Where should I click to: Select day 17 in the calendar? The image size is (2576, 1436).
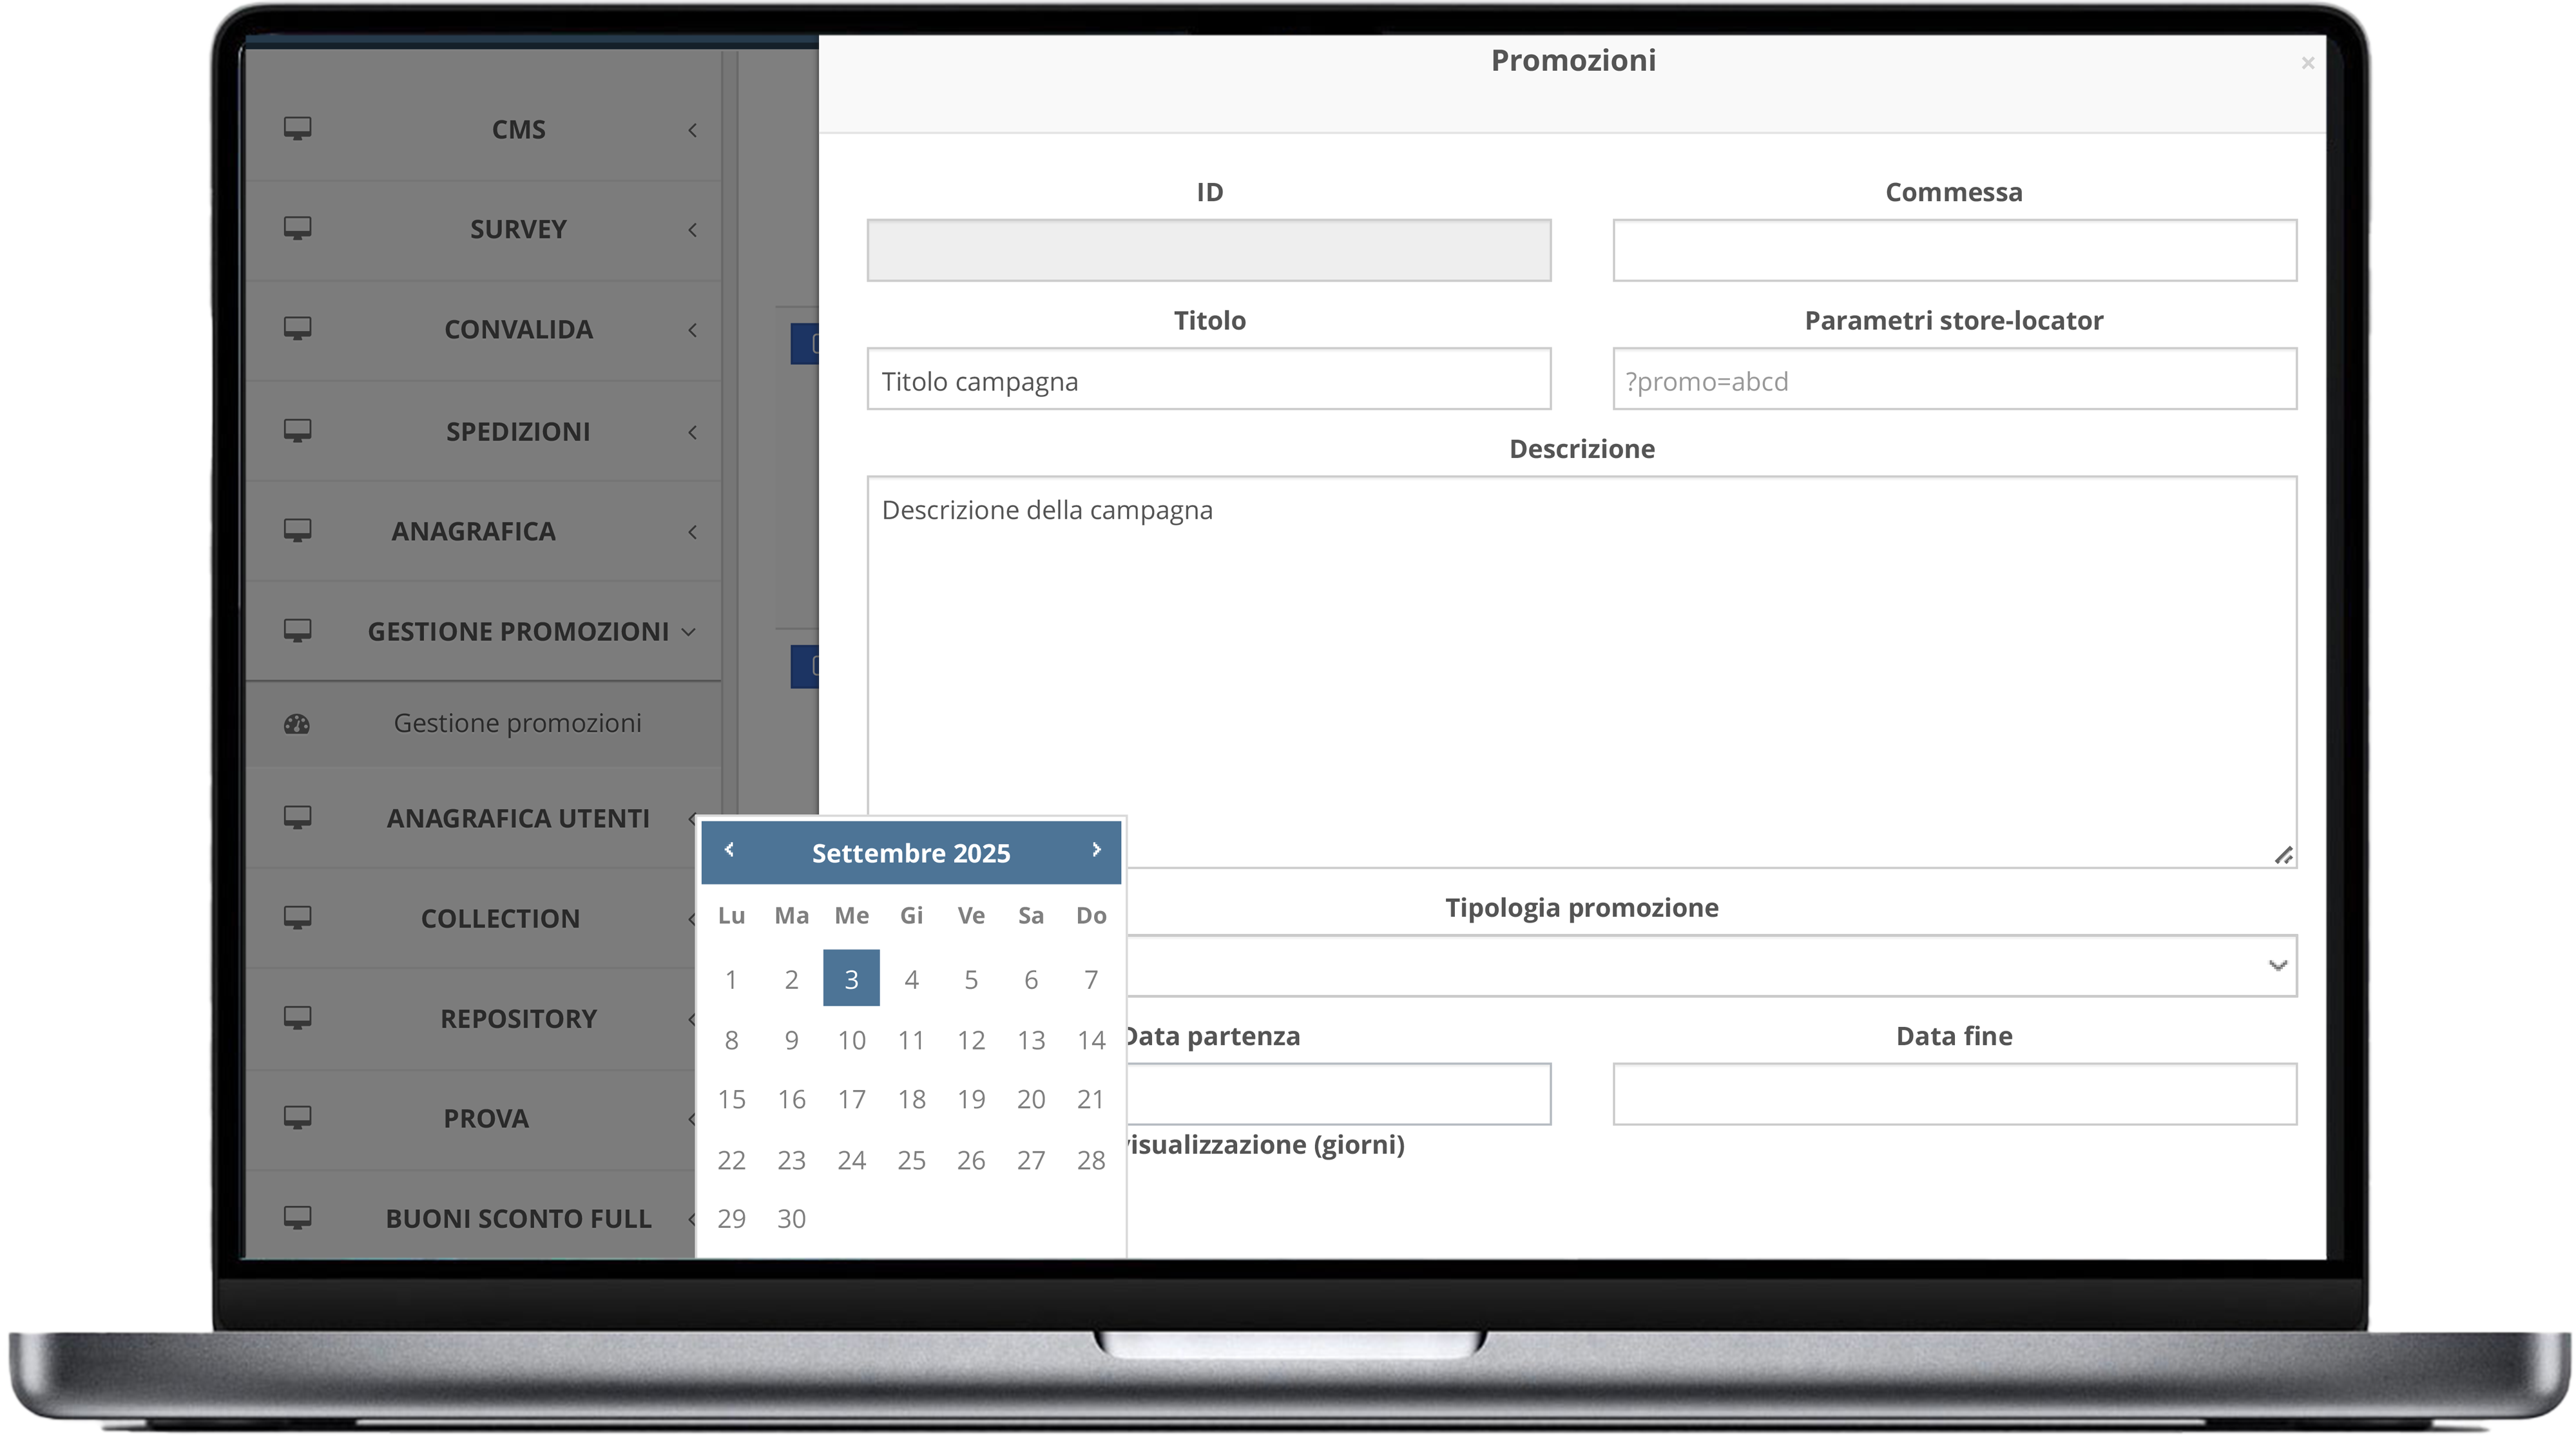(851, 1100)
